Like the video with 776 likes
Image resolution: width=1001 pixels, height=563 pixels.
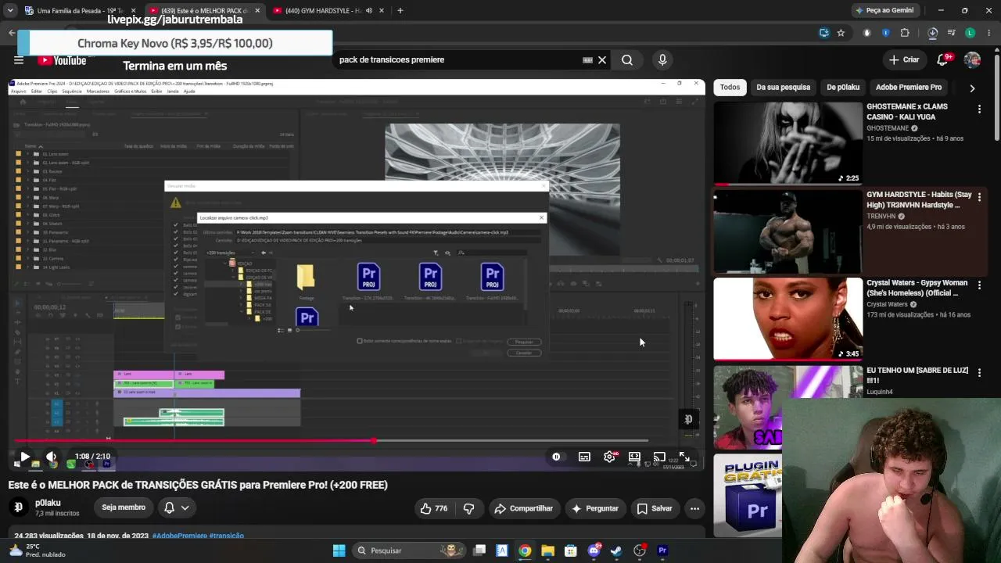434,508
